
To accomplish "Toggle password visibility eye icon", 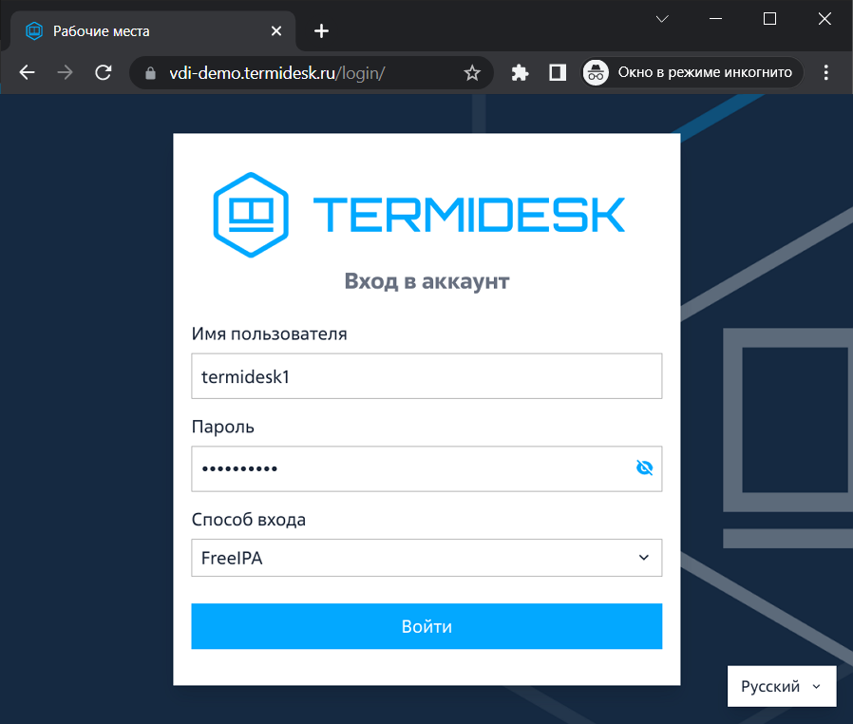I will (645, 467).
